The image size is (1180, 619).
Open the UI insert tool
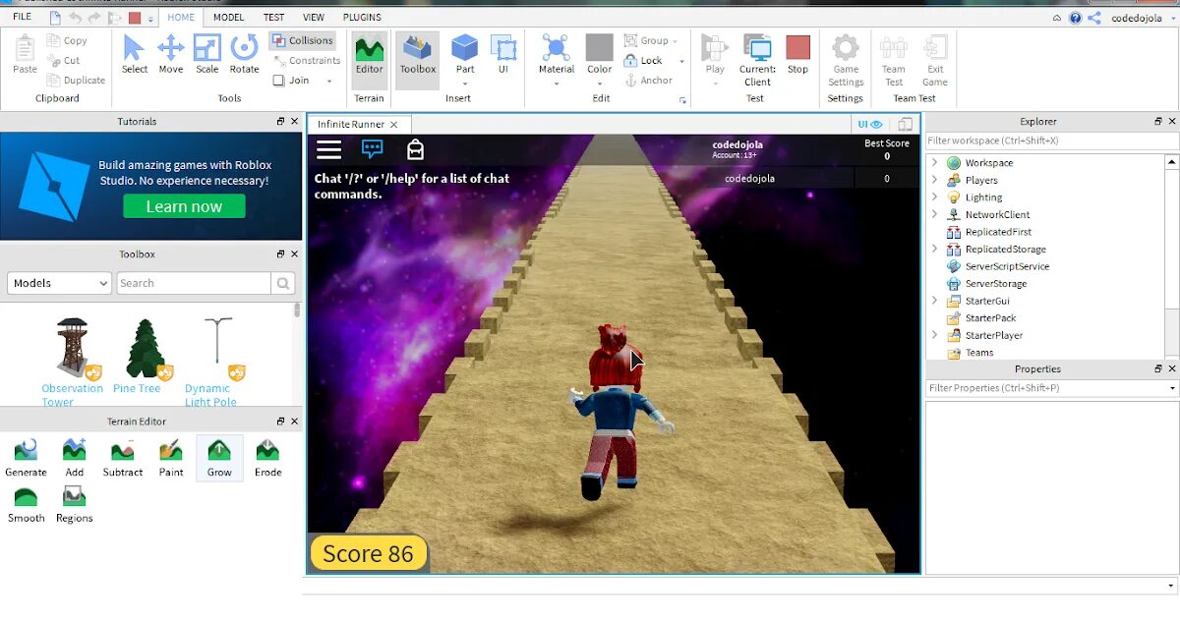[503, 54]
